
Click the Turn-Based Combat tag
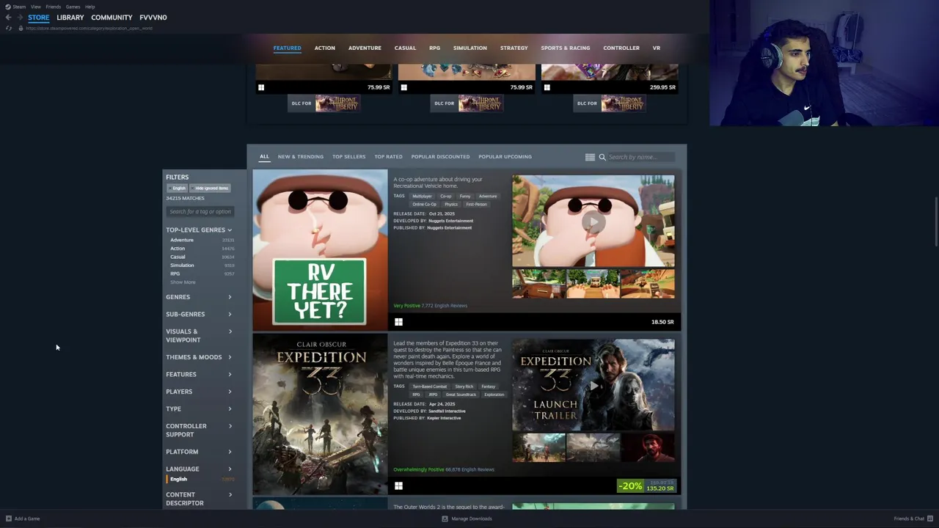(429, 386)
